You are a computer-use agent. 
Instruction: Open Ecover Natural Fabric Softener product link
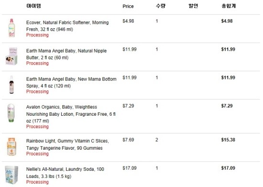(67, 26)
